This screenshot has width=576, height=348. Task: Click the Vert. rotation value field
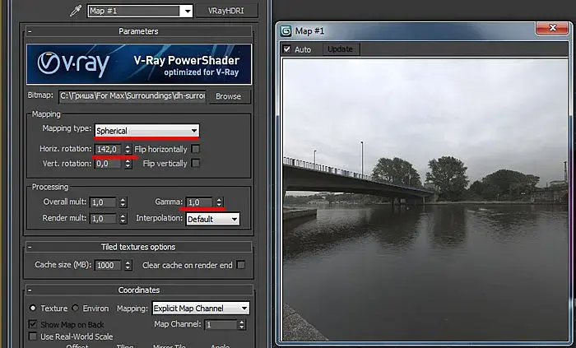108,164
